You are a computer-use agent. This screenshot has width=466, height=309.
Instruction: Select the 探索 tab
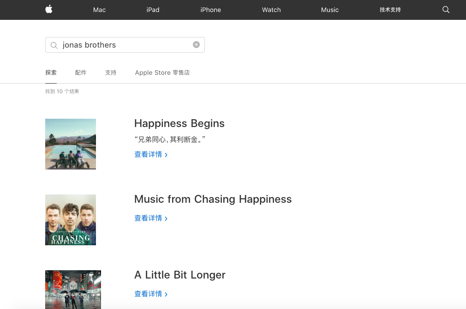pos(51,73)
